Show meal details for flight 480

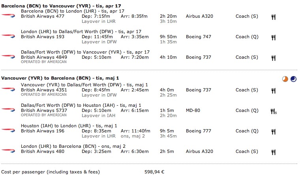pyautogui.click(x=273, y=152)
